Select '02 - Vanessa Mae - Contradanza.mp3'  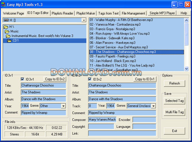(x=137, y=25)
